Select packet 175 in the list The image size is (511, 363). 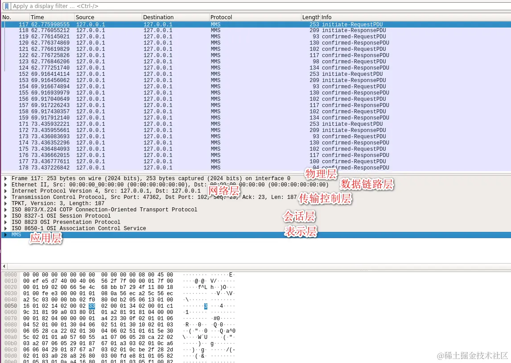coord(256,149)
